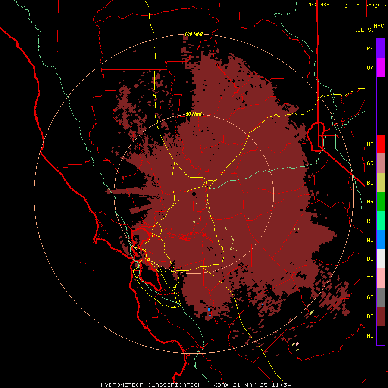Click the RA light-green legend swatch
Viewport: 388px width, 388px height.
[x=381, y=220]
